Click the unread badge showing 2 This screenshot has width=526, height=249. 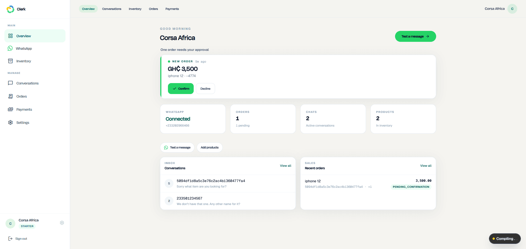click(169, 201)
